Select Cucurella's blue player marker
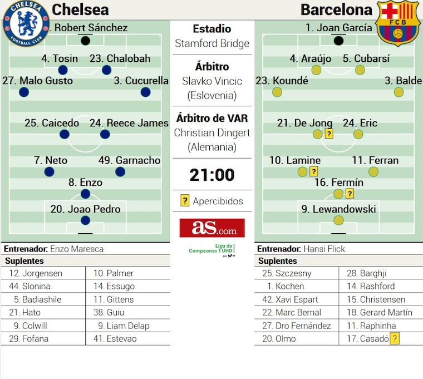This screenshot has width=423, height=379. pos(145,92)
